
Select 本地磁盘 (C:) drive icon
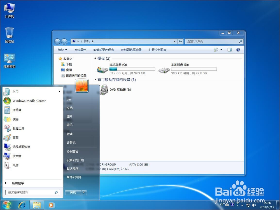point(102,70)
